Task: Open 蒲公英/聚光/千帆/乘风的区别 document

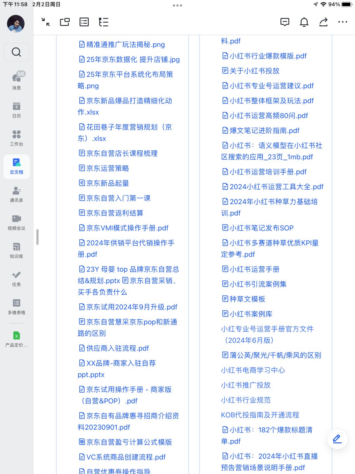Action: pos(272,355)
